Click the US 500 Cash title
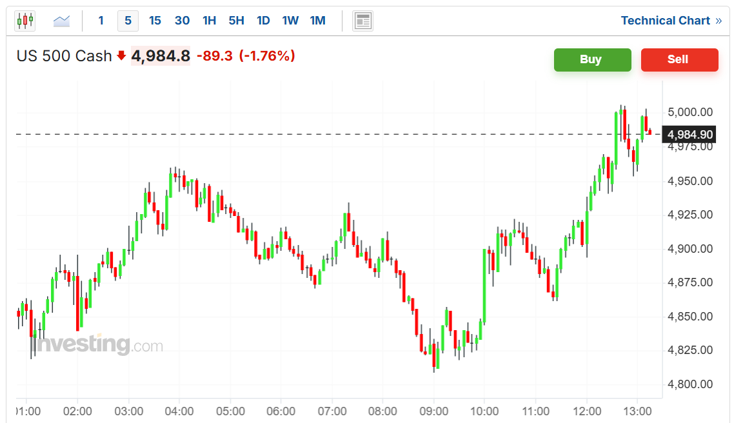This screenshot has width=734, height=423. click(x=64, y=56)
